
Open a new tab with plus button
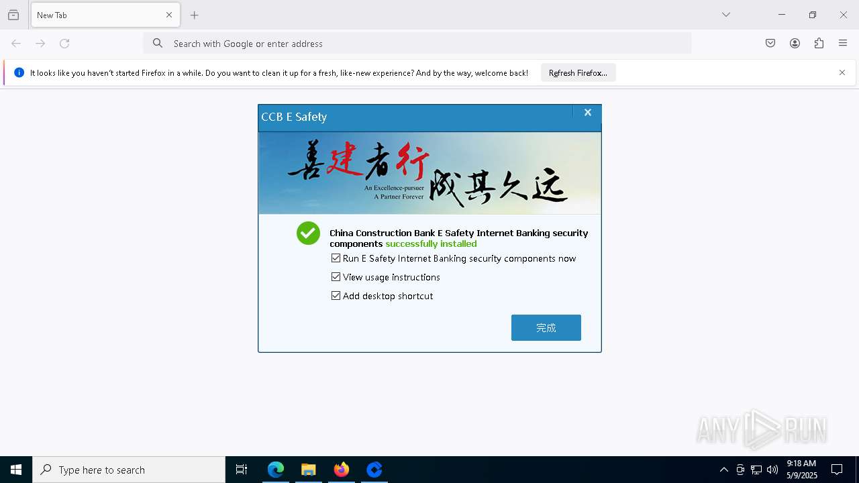(x=195, y=15)
